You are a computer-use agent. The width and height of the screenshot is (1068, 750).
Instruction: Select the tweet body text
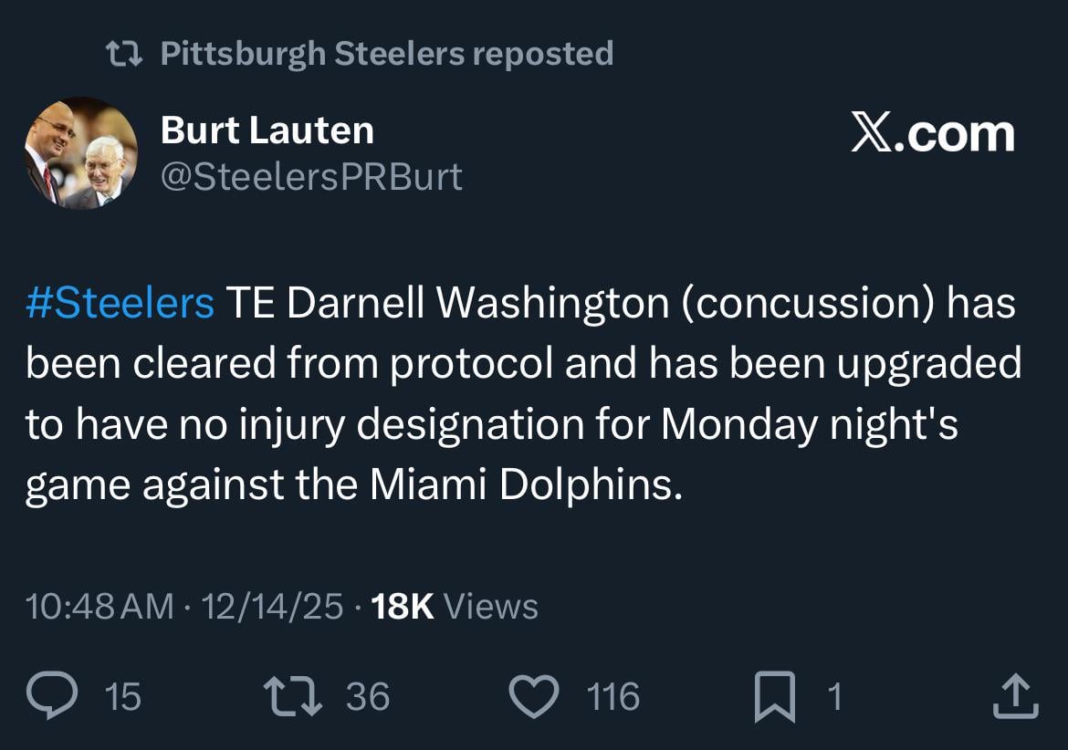525,392
